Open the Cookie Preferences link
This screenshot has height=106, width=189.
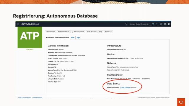pyautogui.click(x=37, y=98)
